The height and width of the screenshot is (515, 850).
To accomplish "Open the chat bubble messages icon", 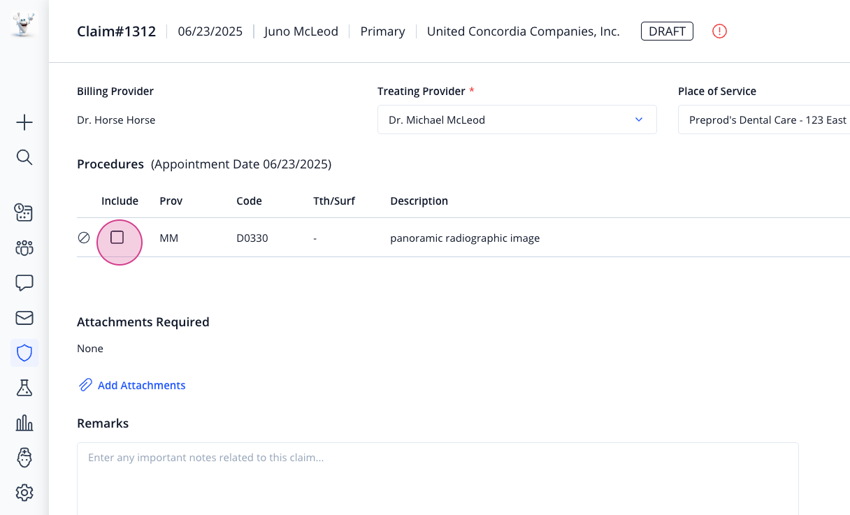I will [x=24, y=283].
